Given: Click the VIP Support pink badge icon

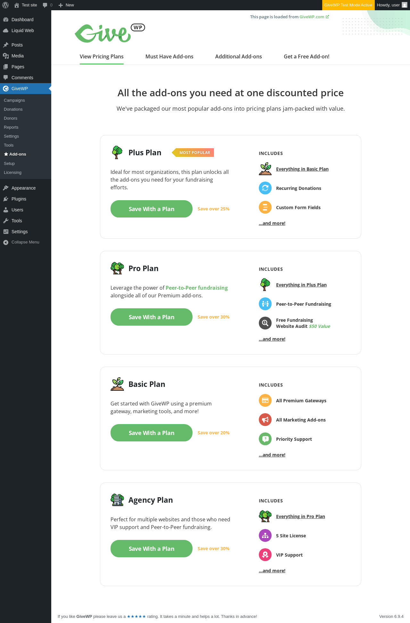Looking at the screenshot, I should coord(265,555).
